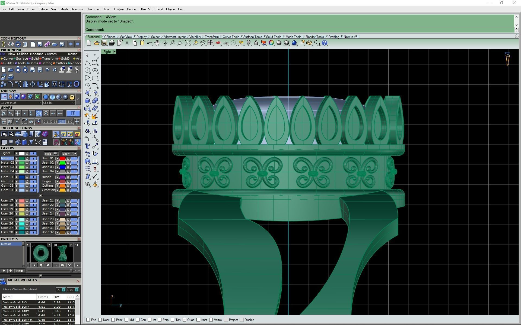Click the gear Options icon in Standard toolbar
Screen dimensions: 521x325
click(x=309, y=43)
